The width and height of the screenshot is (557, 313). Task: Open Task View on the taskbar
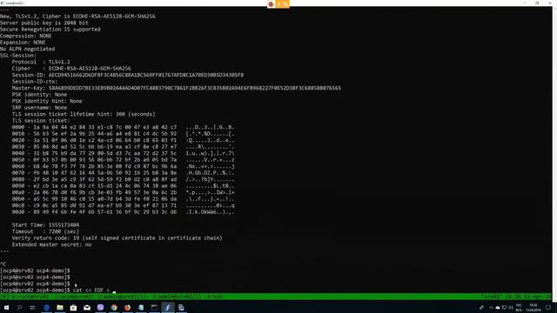(33, 308)
